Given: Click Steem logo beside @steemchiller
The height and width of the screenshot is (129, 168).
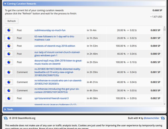Looking at the screenshot, I should coord(163,118).
